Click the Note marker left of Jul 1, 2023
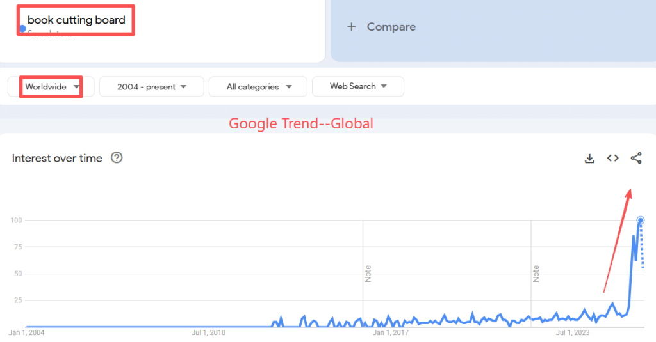 pos(536,274)
